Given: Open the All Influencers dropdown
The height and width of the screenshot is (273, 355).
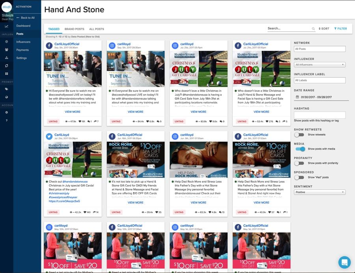Looking at the screenshot, I should tap(319, 65).
